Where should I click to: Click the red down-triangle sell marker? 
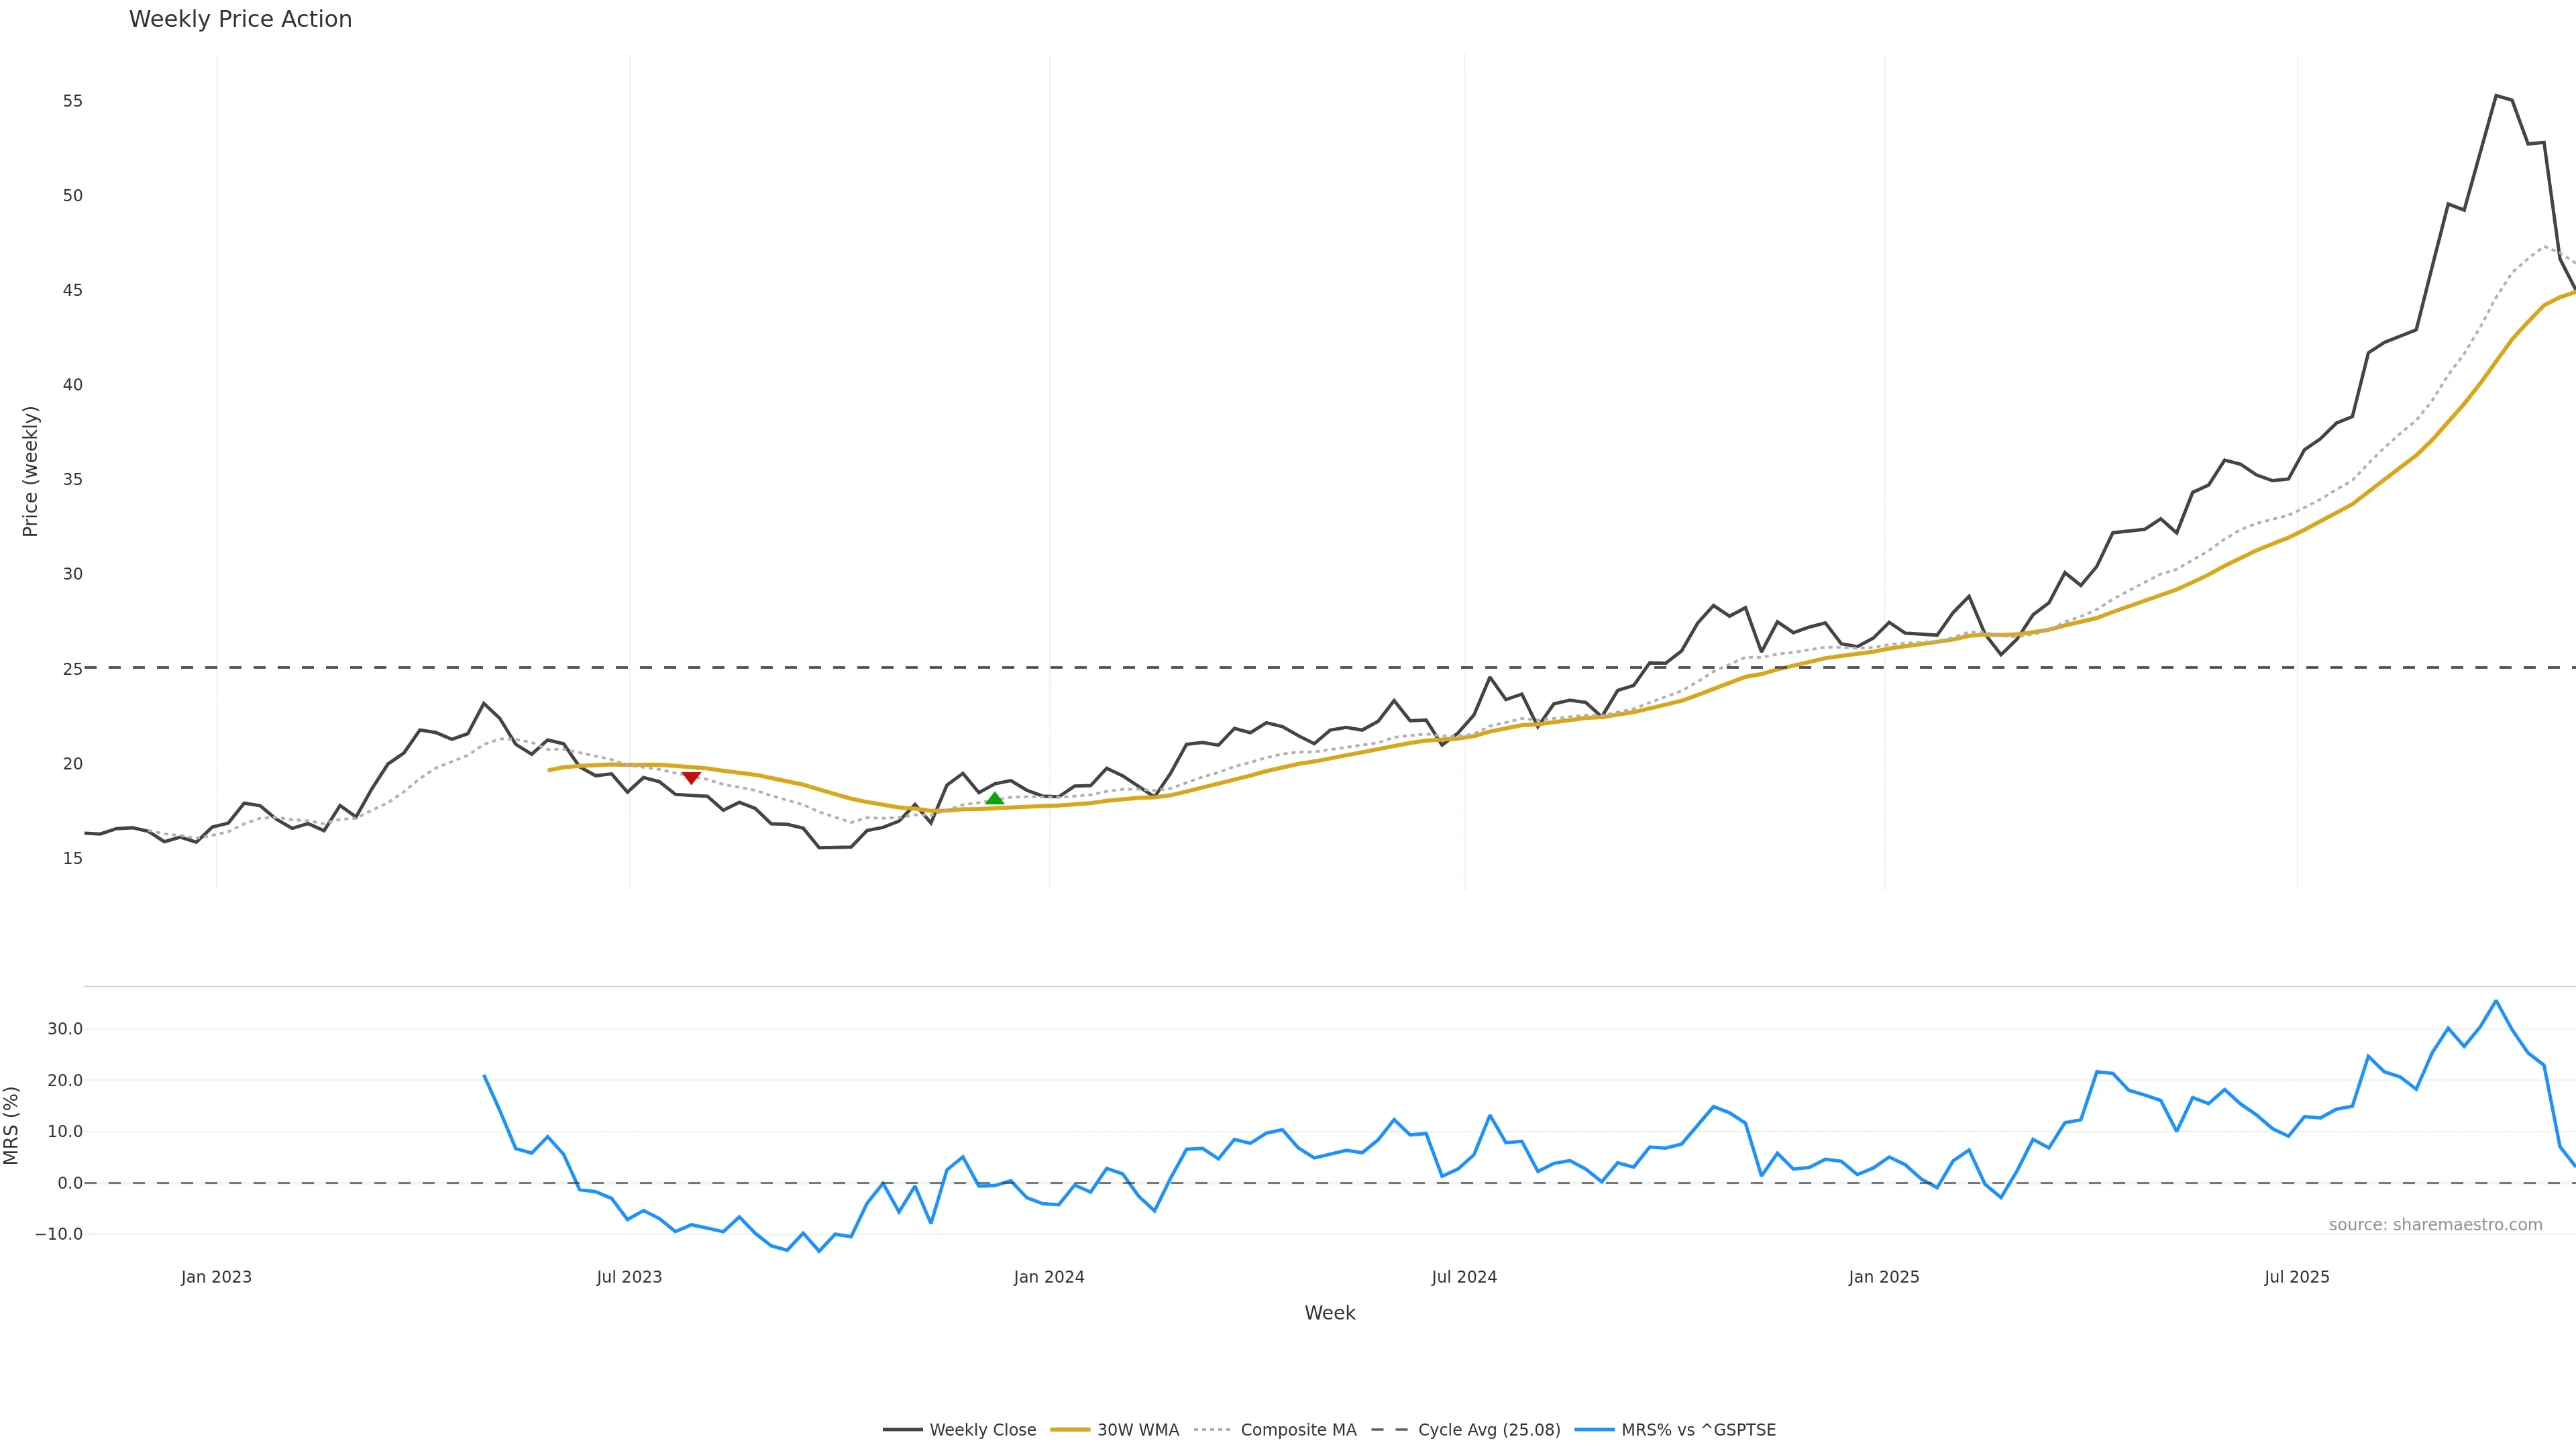(691, 778)
